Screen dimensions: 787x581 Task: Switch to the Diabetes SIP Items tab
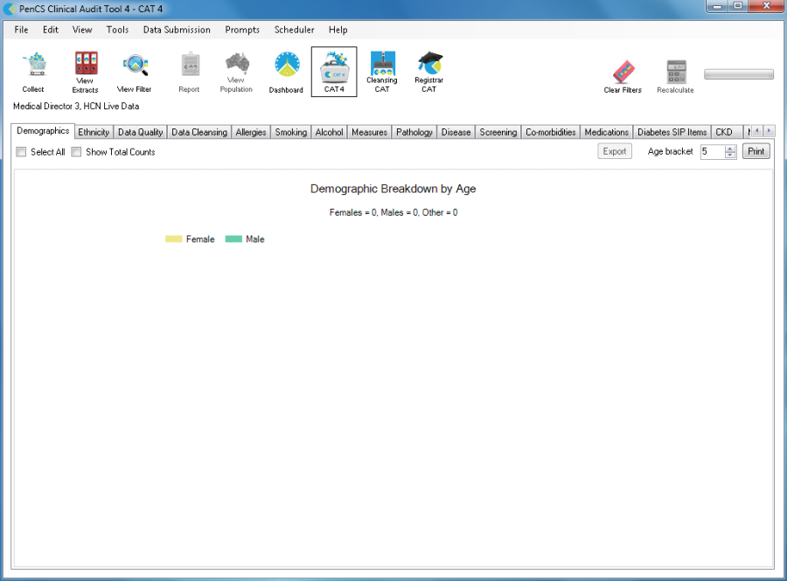(x=672, y=132)
